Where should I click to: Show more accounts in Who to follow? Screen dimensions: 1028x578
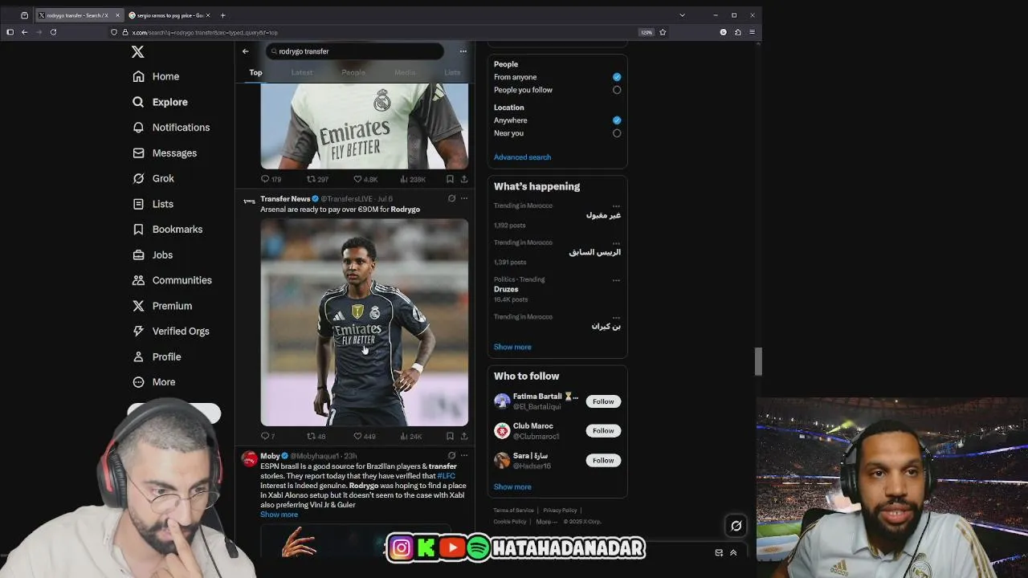click(512, 486)
